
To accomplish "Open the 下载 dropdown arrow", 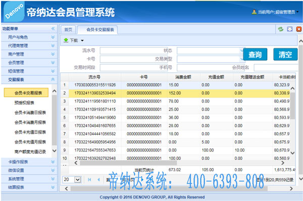I will coord(82,40).
